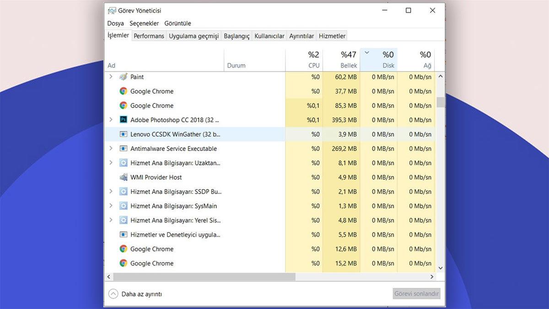Open the Başlangıç tab
The height and width of the screenshot is (309, 549).
click(x=237, y=36)
